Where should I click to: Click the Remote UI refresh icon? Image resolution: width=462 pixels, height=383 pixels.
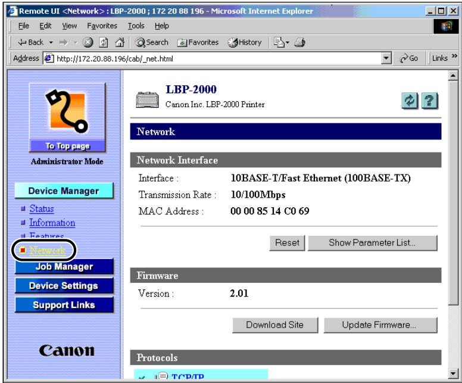[x=410, y=101]
